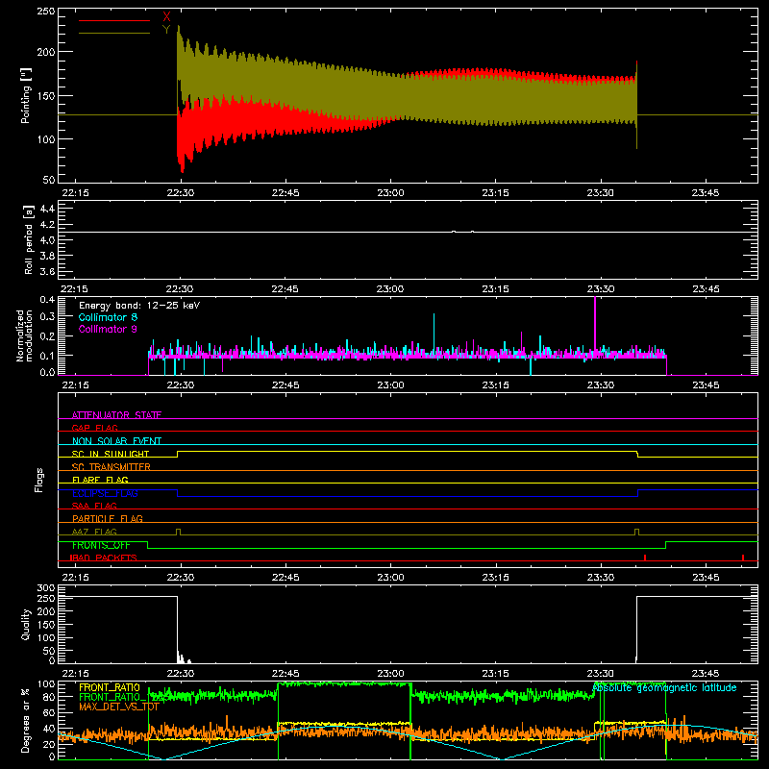Image resolution: width=769 pixels, height=769 pixels.
Task: Click the SC_TRANSMITTER flag label
Action: pyautogui.click(x=112, y=467)
